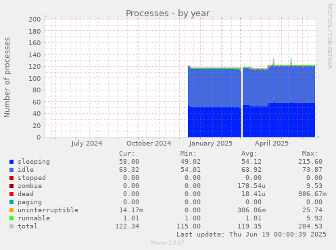
Task: Click uninterruptible average value 306.06m
Action: [251, 210]
